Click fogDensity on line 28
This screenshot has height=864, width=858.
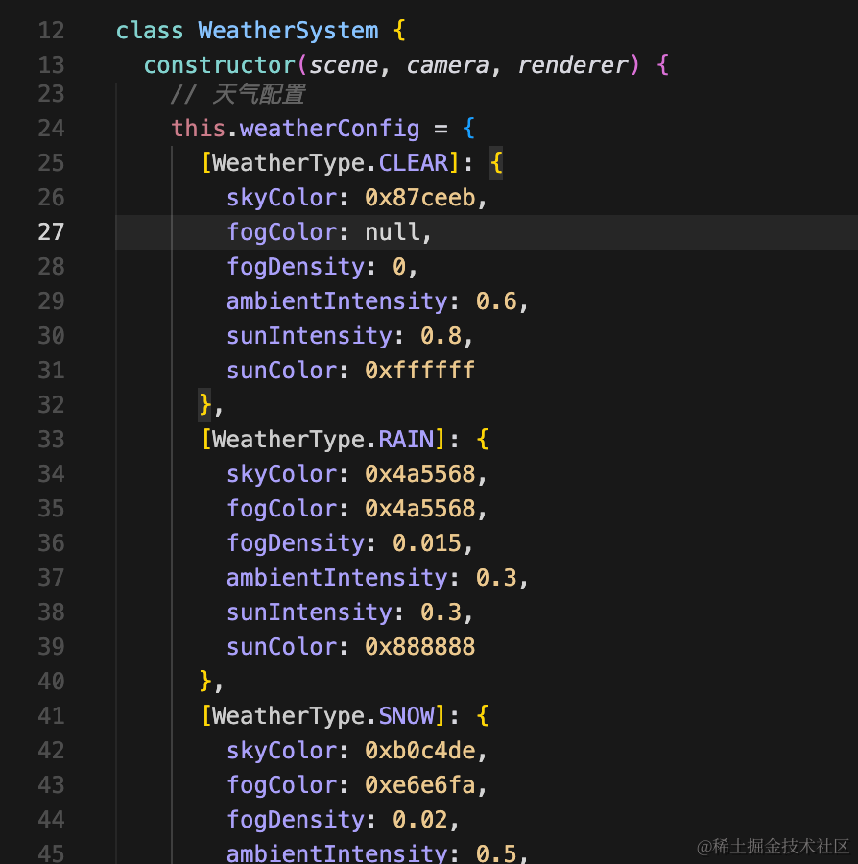(296, 267)
